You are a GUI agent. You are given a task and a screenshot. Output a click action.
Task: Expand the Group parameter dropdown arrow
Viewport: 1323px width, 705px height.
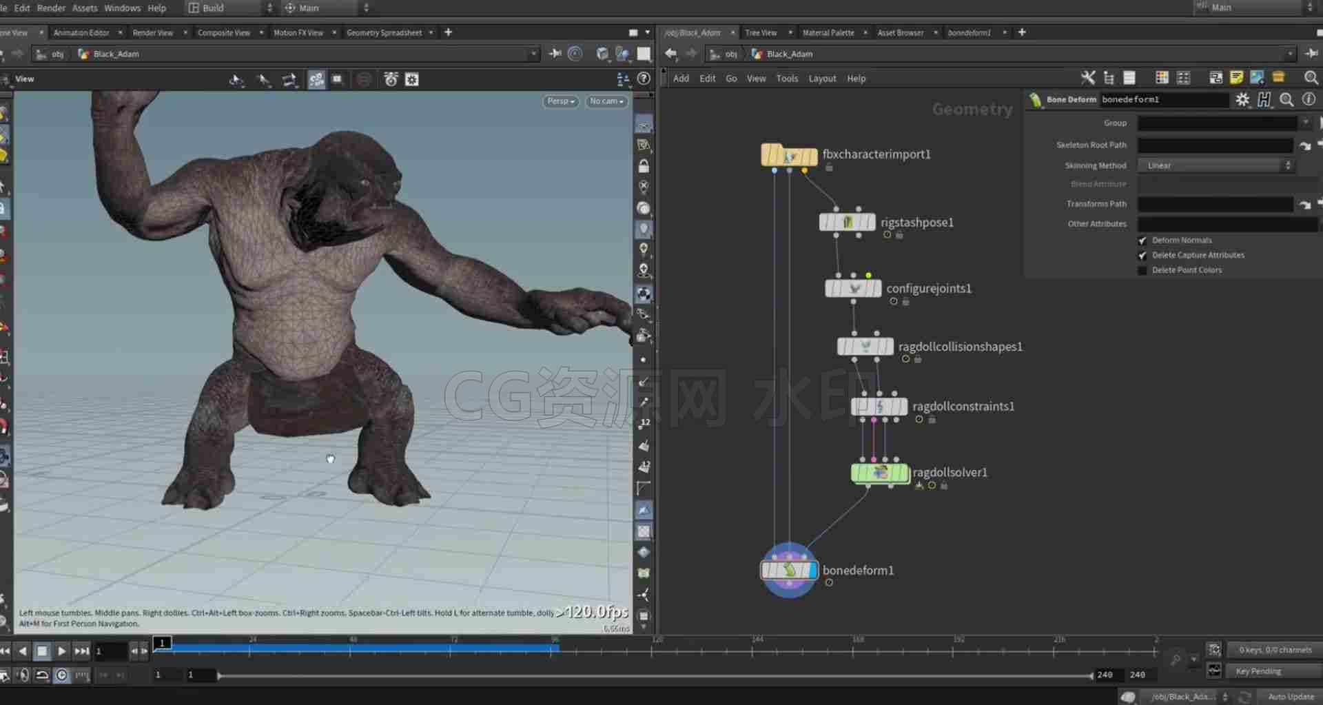click(x=1305, y=123)
